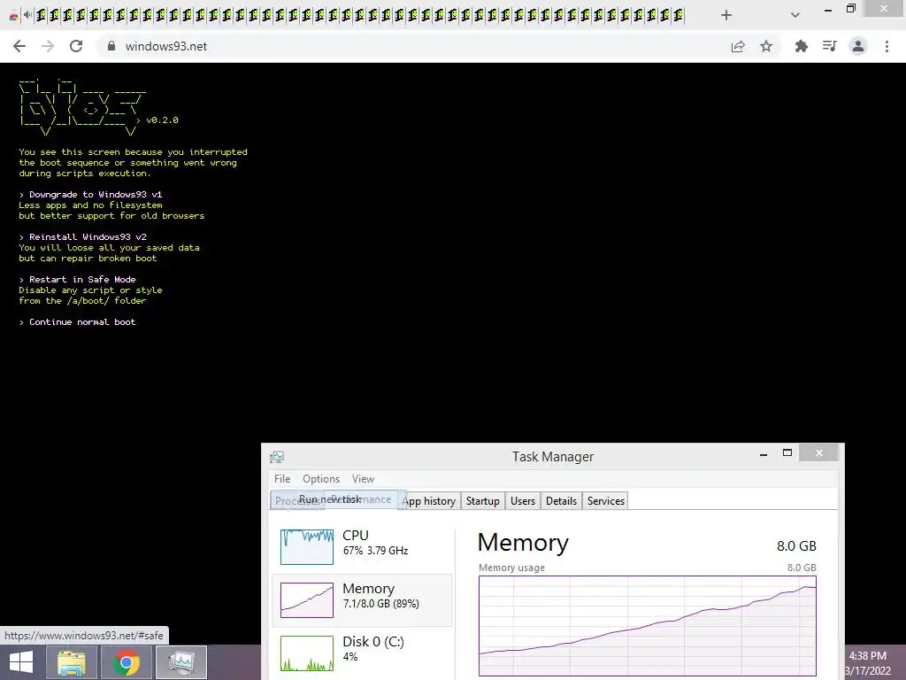Click the v0.2.0 version text
Screen dimensions: 906x680
pyautogui.click(x=163, y=120)
